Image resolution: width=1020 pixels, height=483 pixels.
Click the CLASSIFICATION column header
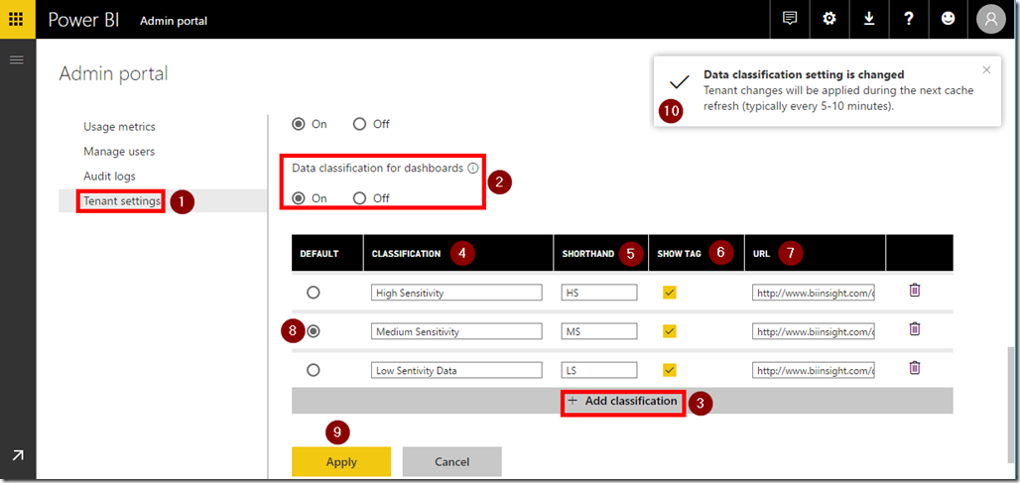pos(406,254)
